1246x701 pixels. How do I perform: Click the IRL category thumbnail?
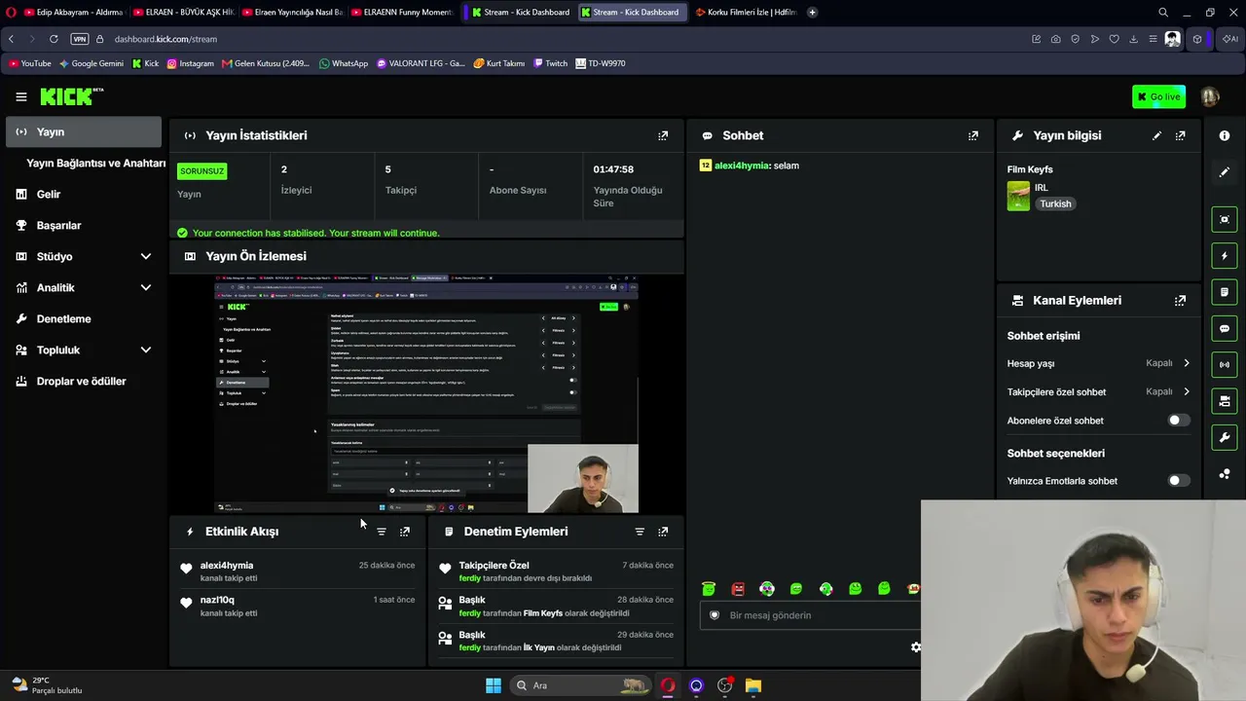tap(1018, 196)
